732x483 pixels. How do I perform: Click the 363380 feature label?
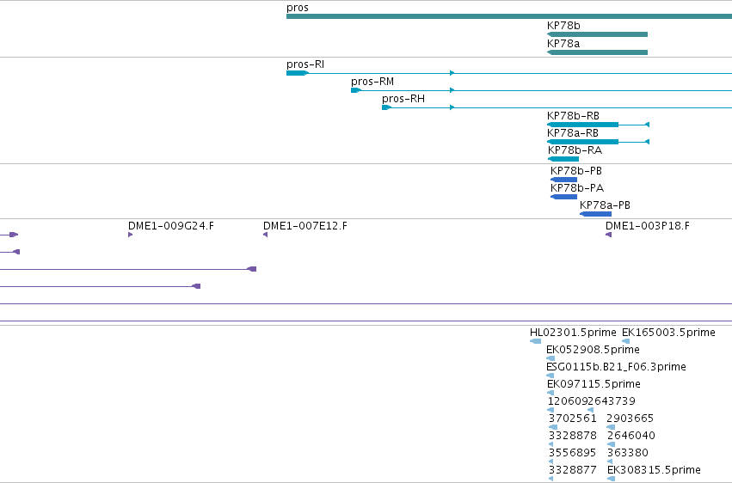(628, 453)
